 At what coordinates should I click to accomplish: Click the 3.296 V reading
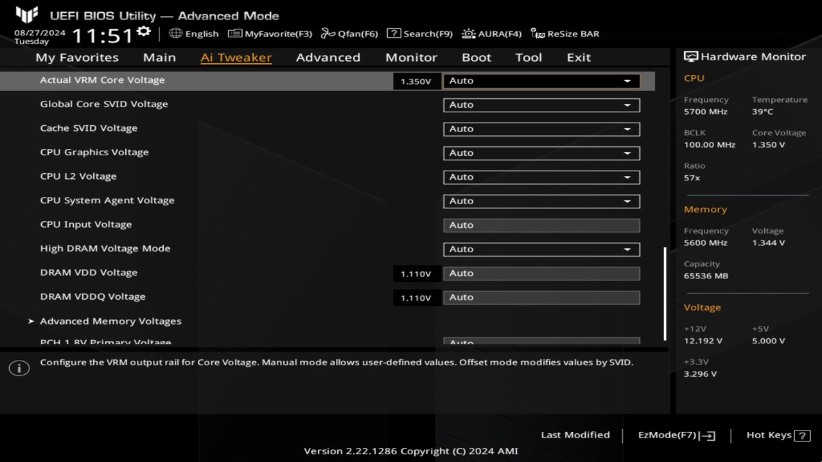point(701,374)
